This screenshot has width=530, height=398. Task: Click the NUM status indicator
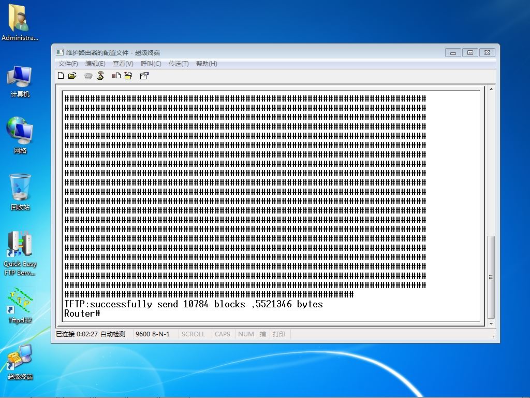pos(246,334)
